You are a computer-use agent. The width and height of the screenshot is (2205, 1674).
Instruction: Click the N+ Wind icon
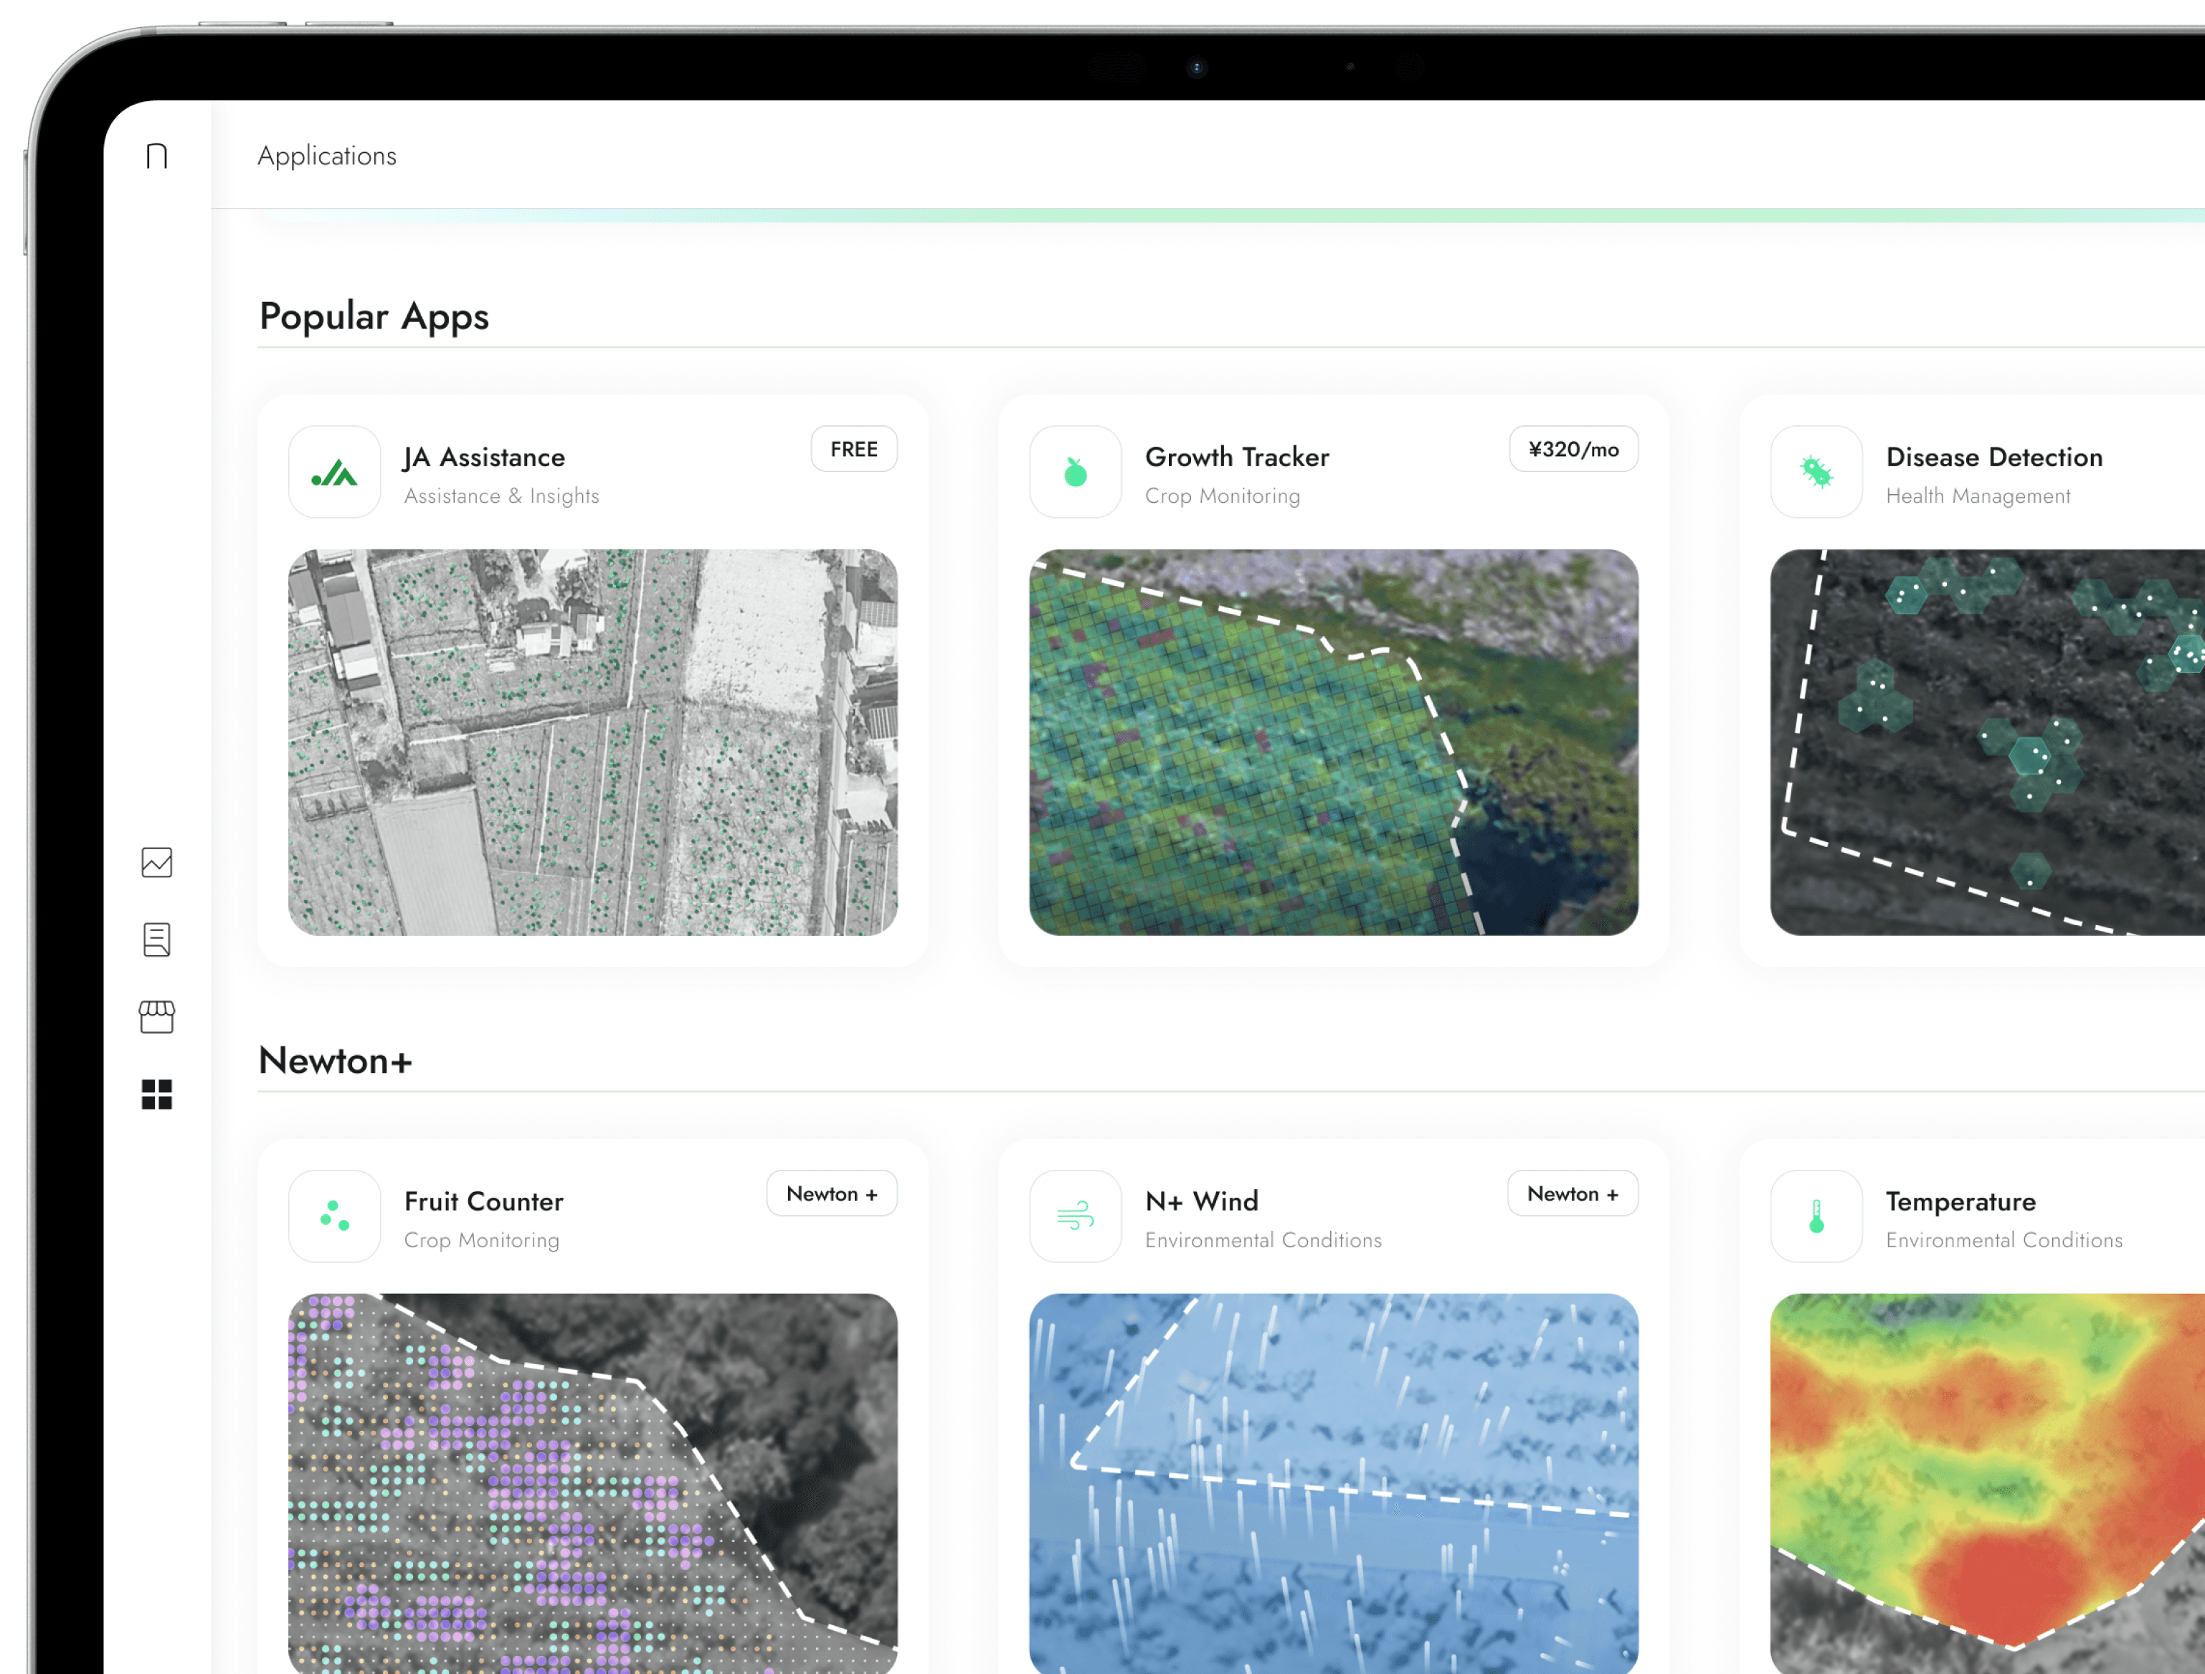point(1076,1216)
